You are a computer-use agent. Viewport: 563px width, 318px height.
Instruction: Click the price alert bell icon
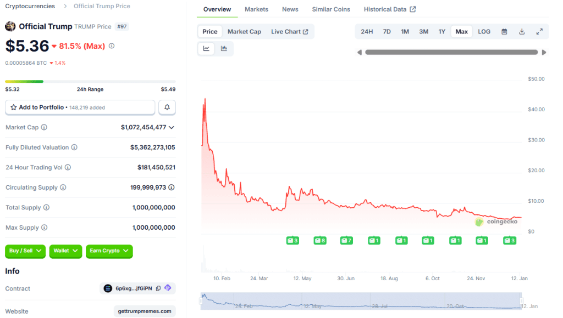[167, 107]
